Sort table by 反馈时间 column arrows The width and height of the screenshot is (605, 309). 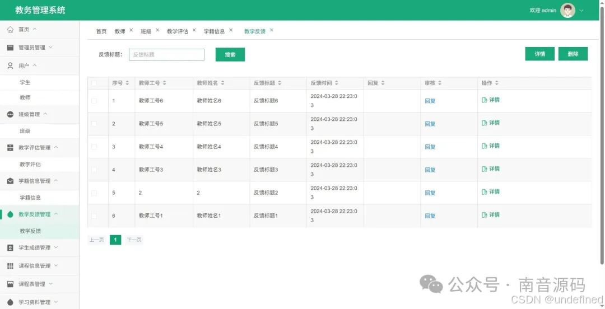337,83
